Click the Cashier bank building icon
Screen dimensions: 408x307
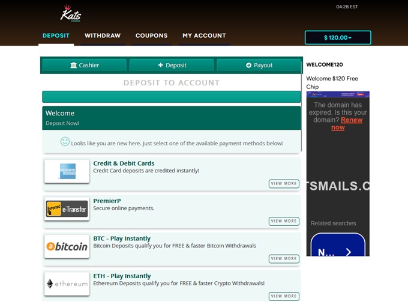click(73, 65)
